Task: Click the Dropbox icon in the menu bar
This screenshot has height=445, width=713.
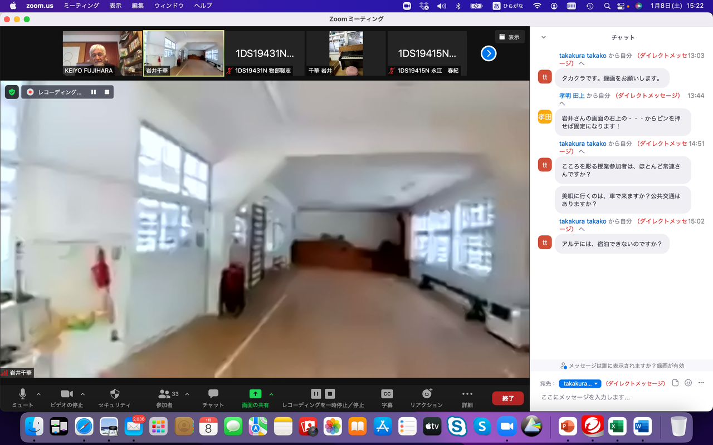Action: (x=424, y=6)
